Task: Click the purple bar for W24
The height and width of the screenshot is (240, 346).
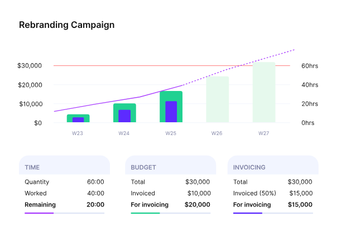Action: click(124, 116)
